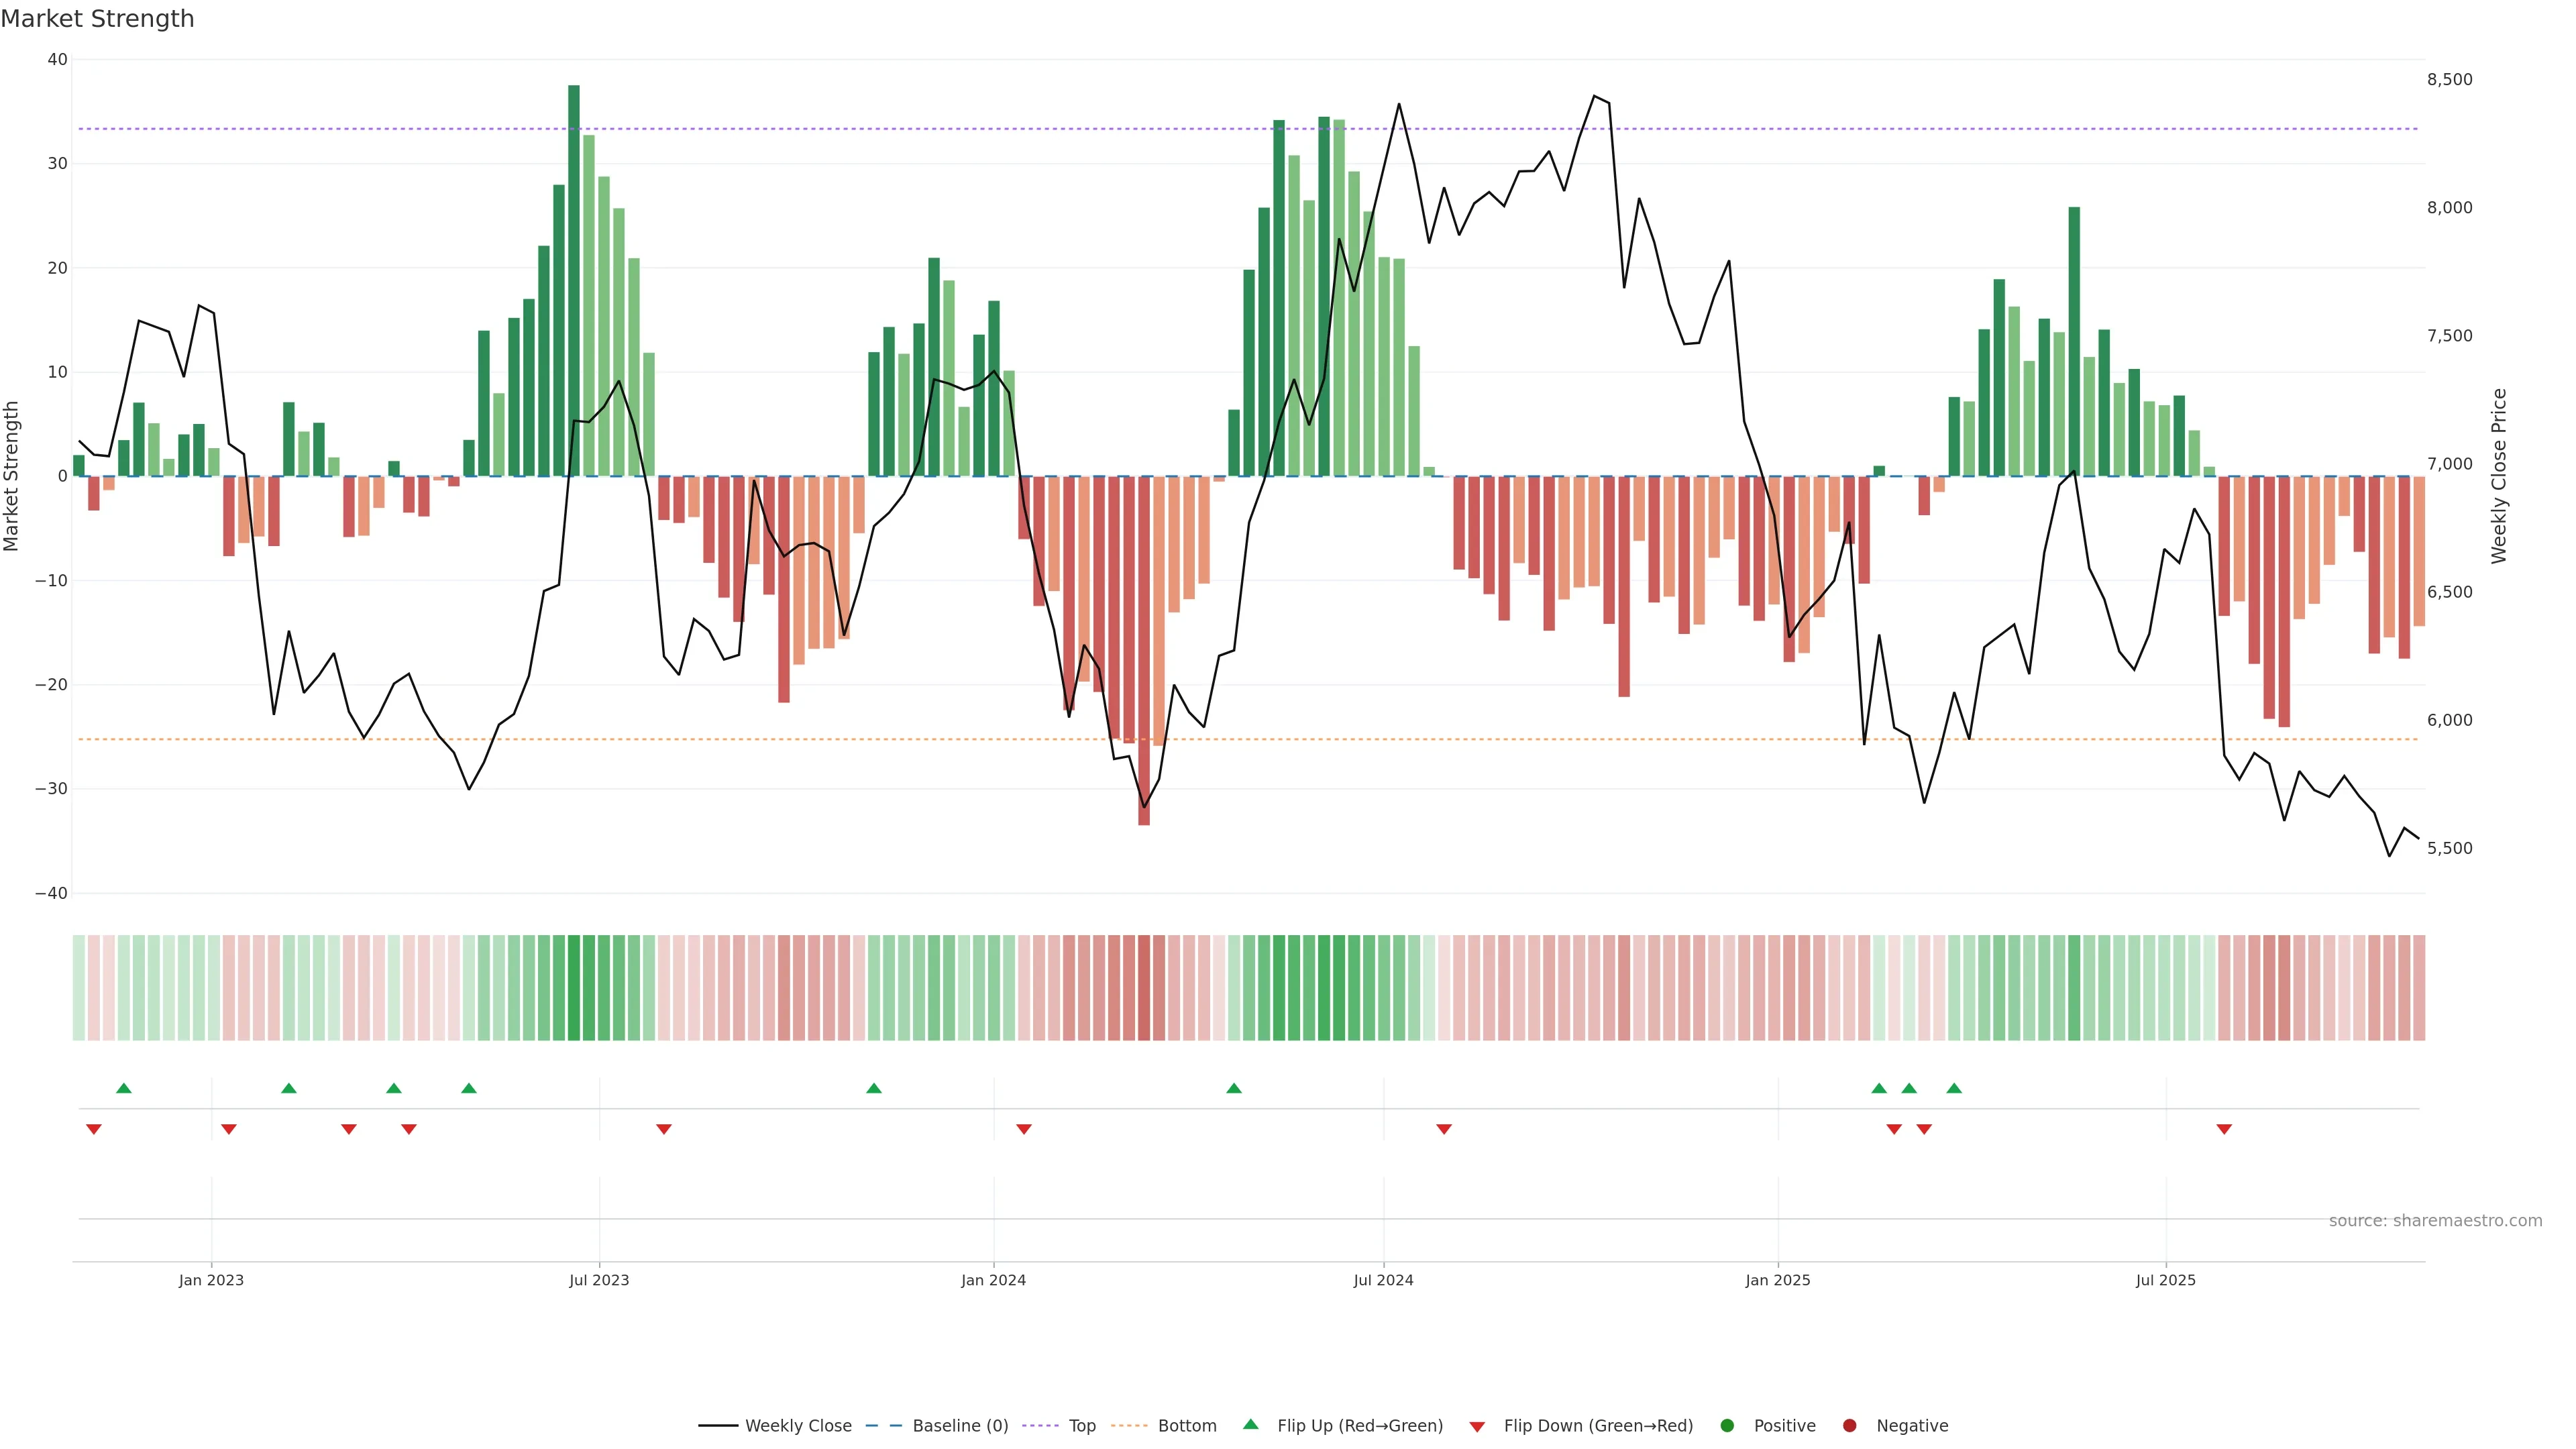2576x1449 pixels.
Task: Click the Baseline (0) dashed legend icon
Action: click(883, 1426)
